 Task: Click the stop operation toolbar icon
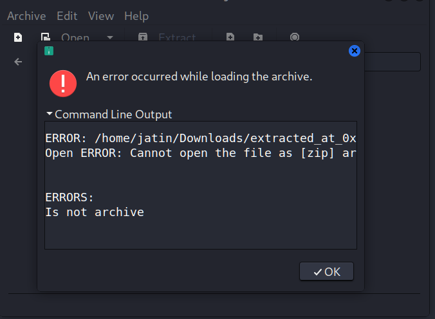(295, 37)
